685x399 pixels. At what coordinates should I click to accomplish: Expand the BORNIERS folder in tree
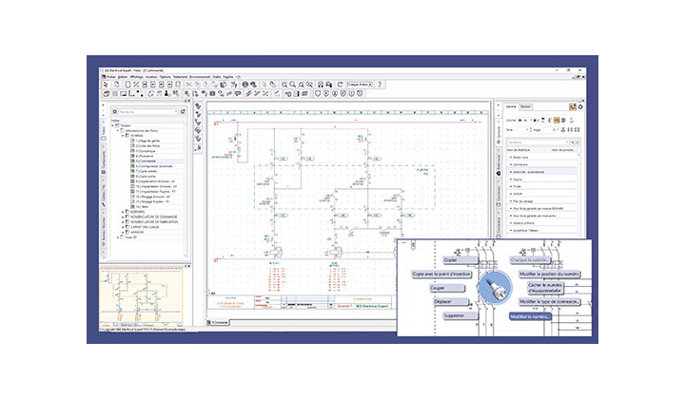[x=123, y=212]
